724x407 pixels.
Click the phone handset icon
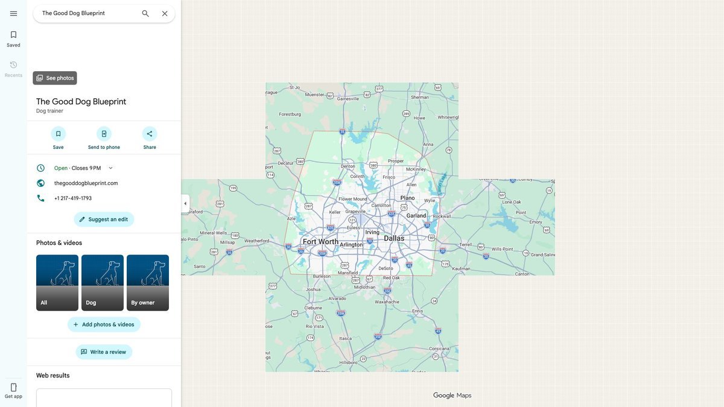coord(40,198)
